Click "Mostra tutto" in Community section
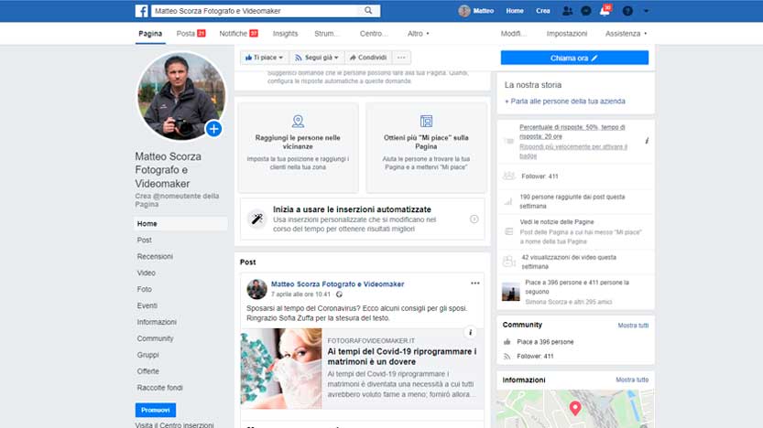763x428 pixels. coord(633,326)
